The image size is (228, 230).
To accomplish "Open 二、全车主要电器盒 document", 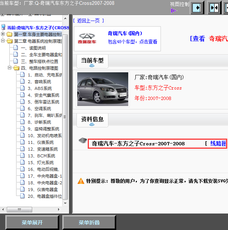I will (x=41, y=55).
